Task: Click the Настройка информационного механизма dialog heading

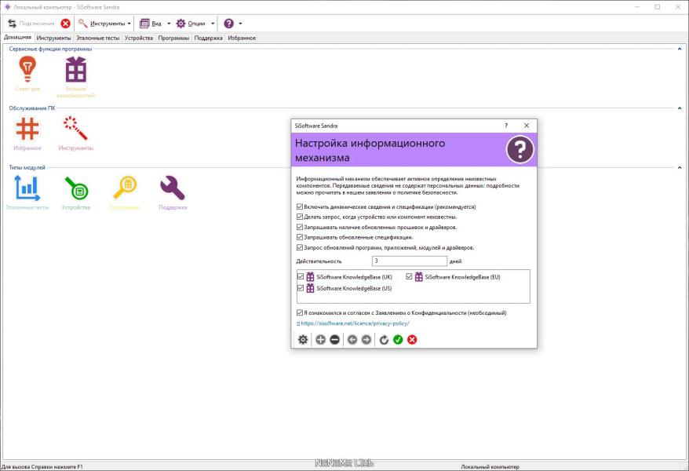Action: point(370,150)
